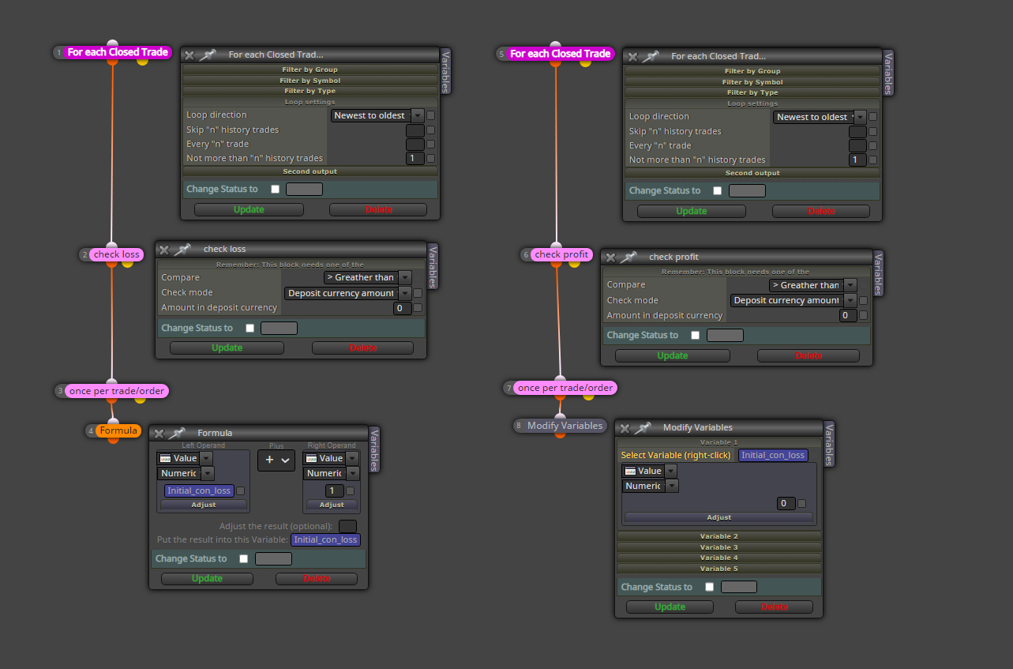Click the pin icon in the 'check profit' panel
The width and height of the screenshot is (1013, 669).
[628, 257]
